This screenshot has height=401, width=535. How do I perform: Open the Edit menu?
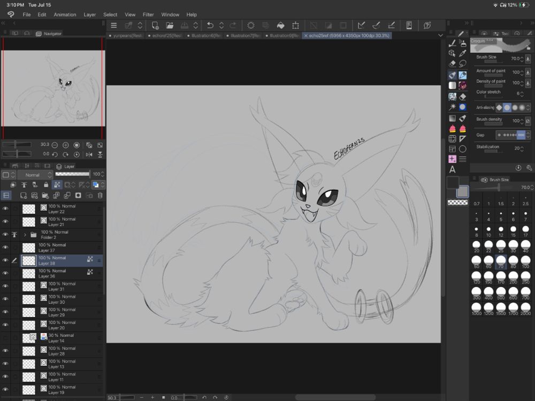click(x=42, y=14)
